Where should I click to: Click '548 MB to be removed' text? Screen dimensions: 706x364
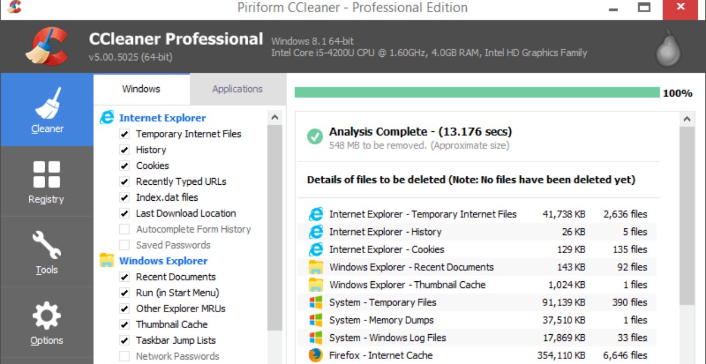(x=378, y=146)
